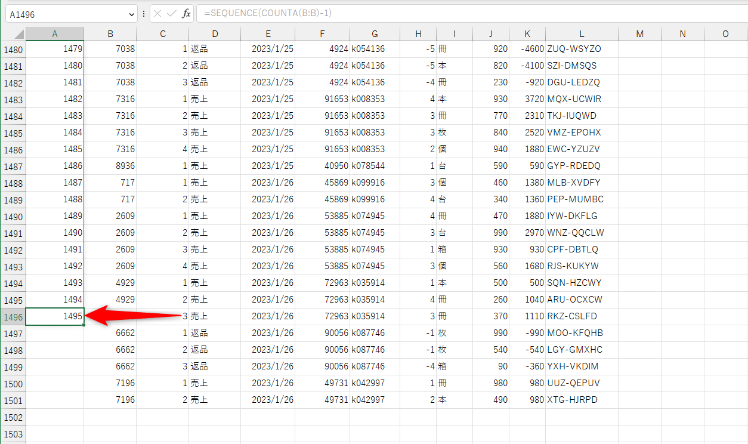Click cell 8936 in column B
The image size is (748, 444).
pyautogui.click(x=110, y=166)
